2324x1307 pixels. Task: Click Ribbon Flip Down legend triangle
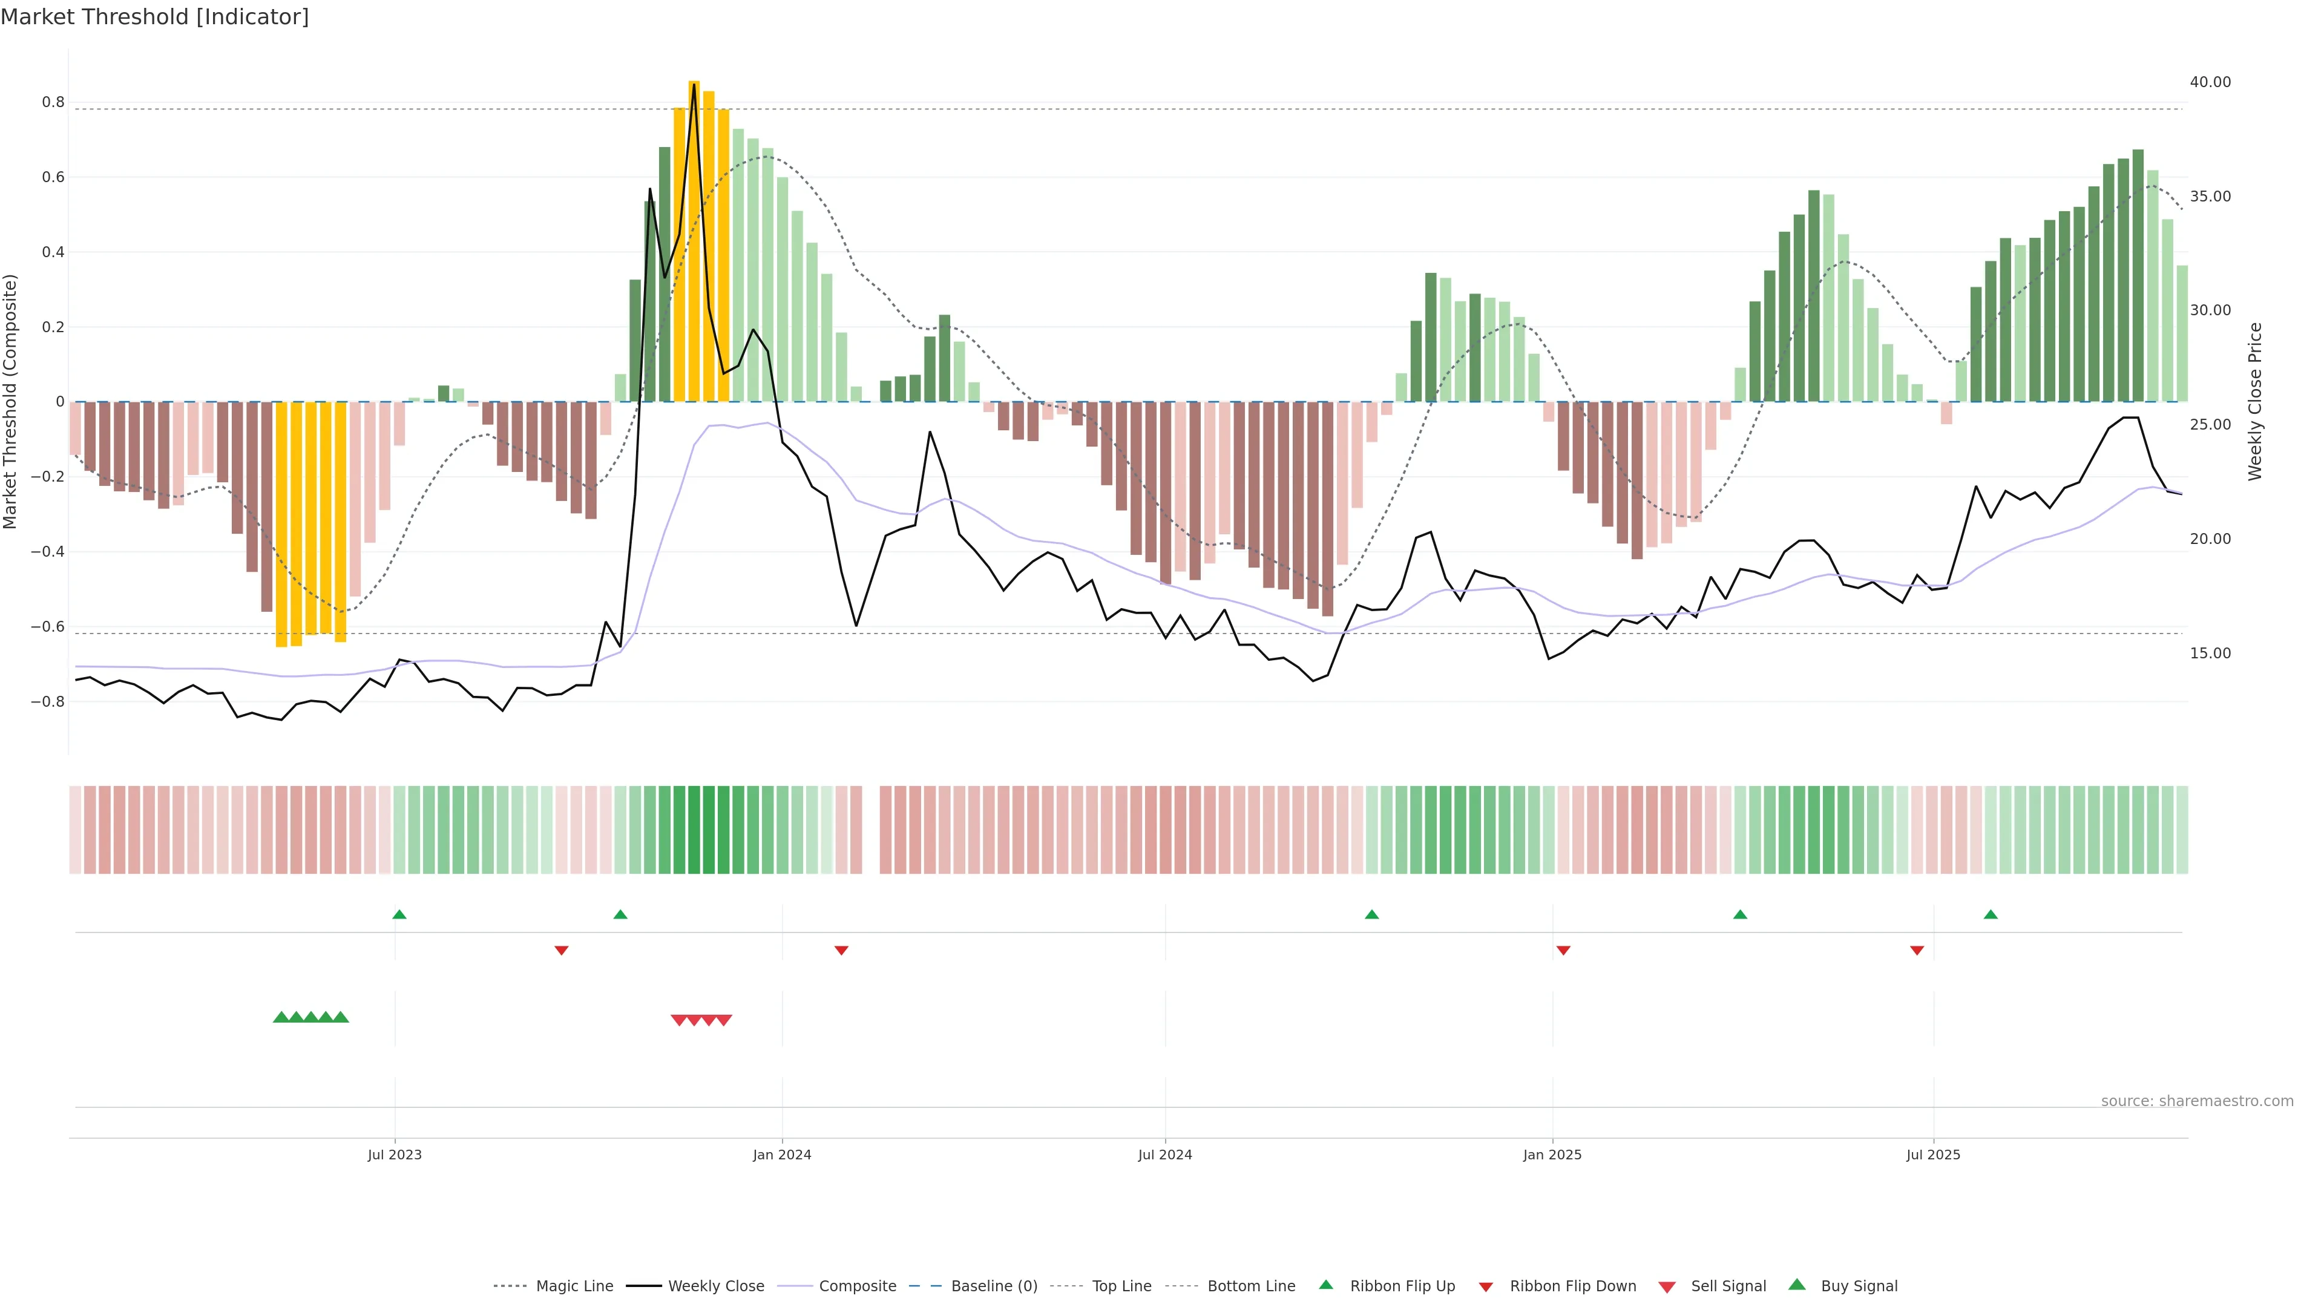(1486, 1286)
